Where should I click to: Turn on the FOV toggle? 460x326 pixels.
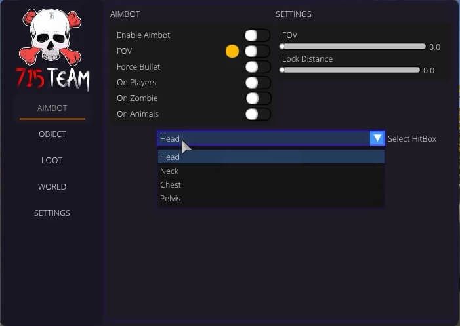tap(257, 51)
